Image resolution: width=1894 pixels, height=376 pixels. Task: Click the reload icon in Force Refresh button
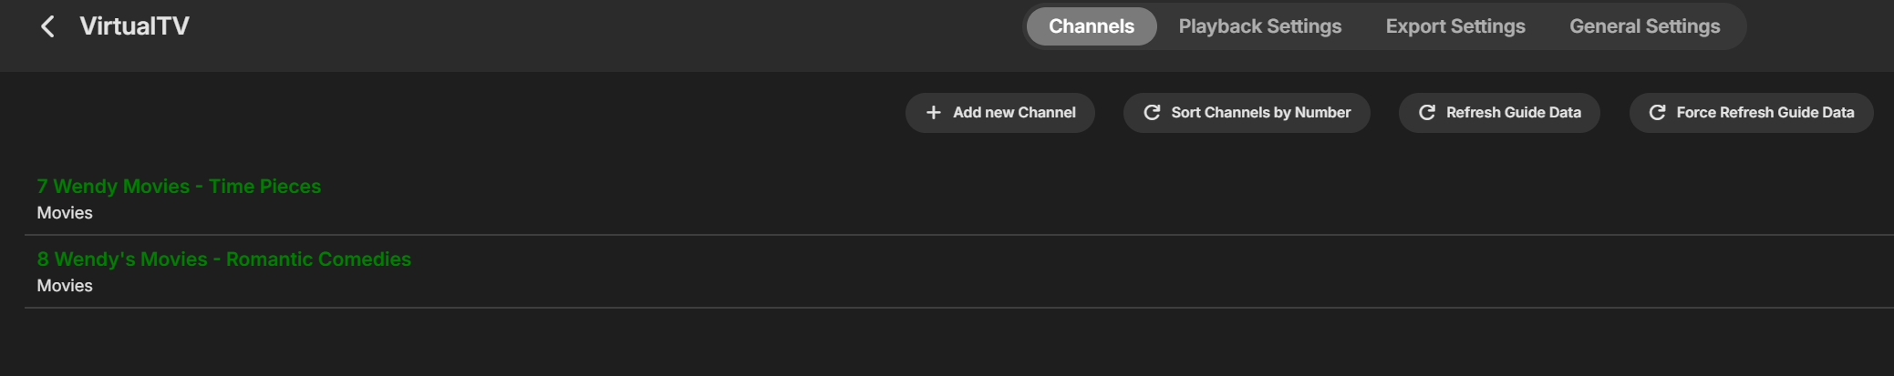[1657, 113]
